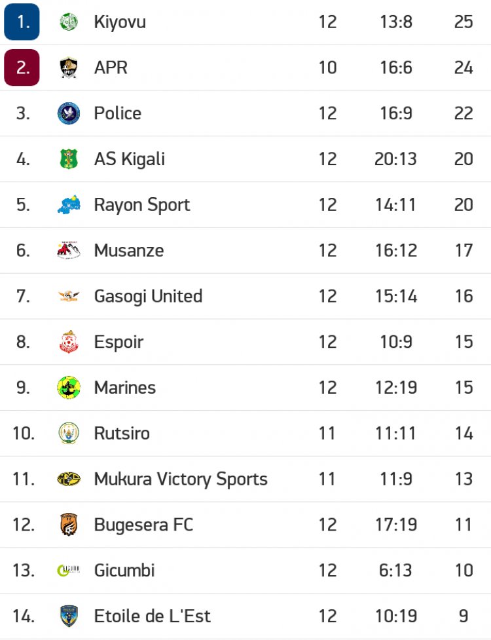Click the Rutsiro round emblem
Screen dimensions: 491x640
(69, 434)
